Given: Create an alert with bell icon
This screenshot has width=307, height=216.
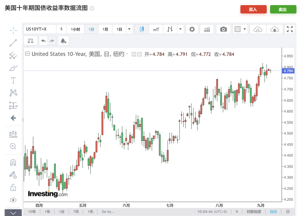Looking at the screenshot, I should point(63,41).
